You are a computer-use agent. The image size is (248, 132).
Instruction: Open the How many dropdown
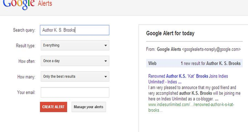[x=75, y=77]
